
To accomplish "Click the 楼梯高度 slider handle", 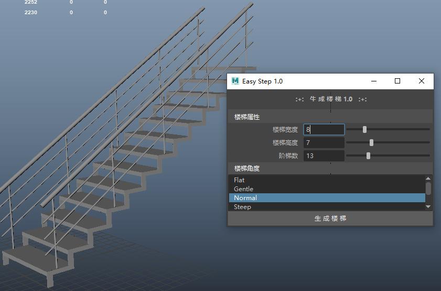I will point(371,142).
